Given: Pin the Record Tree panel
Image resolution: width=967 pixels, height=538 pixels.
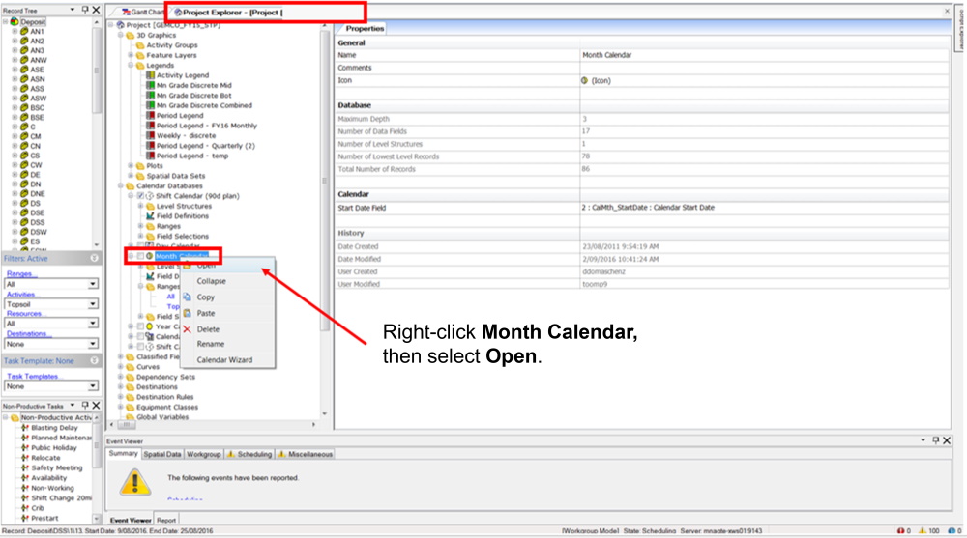Looking at the screenshot, I should tap(85, 10).
